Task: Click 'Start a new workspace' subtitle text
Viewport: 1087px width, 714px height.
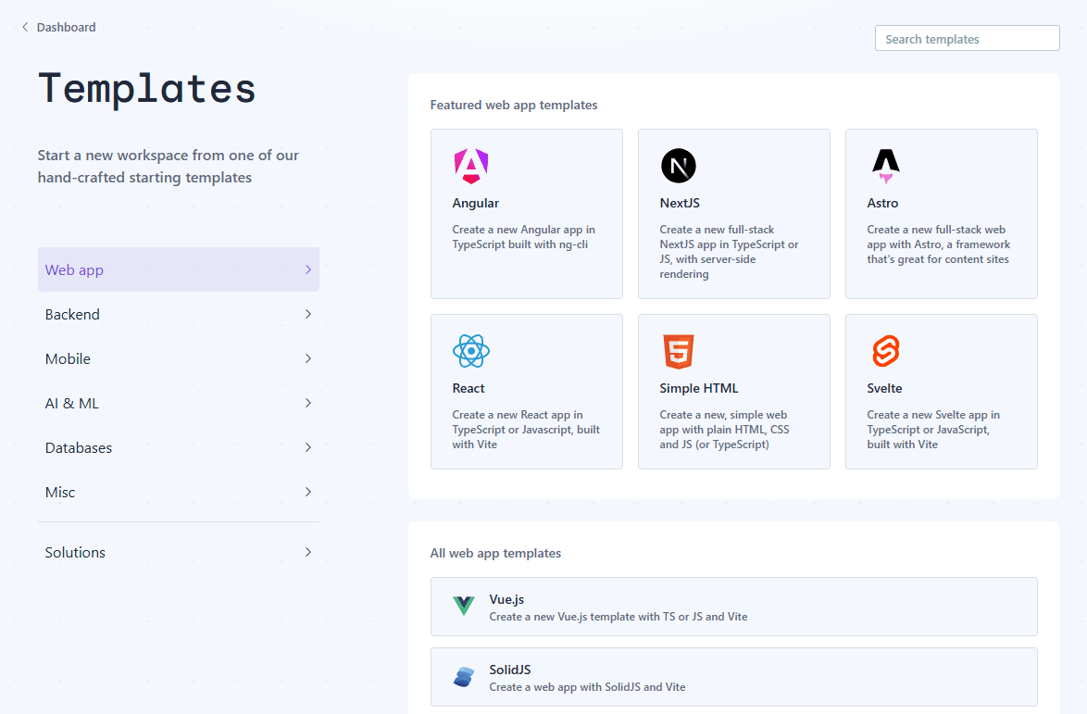Action: [169, 167]
